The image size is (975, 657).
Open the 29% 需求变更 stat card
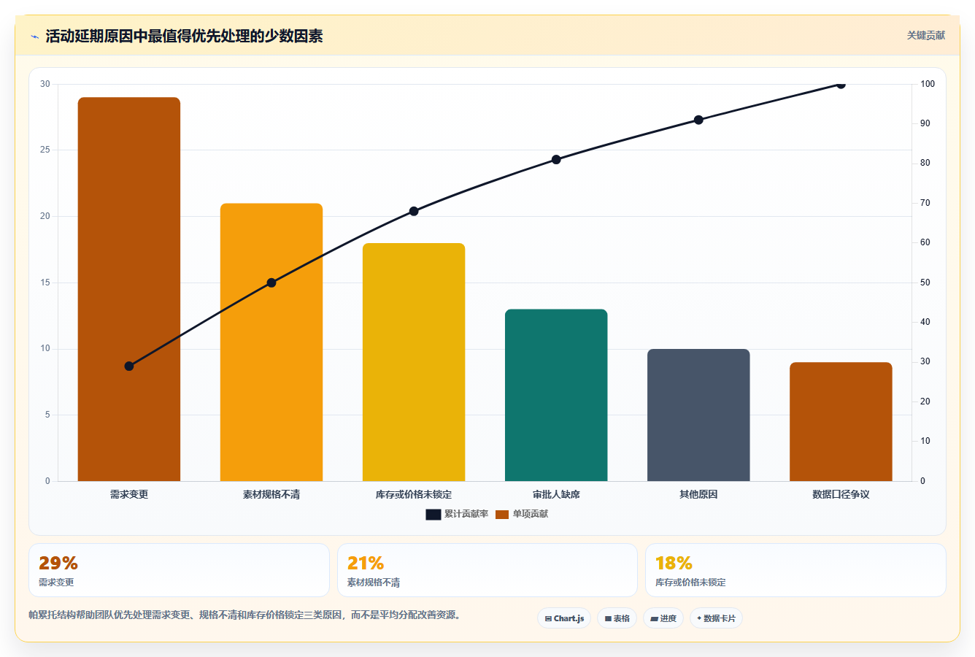pos(179,570)
